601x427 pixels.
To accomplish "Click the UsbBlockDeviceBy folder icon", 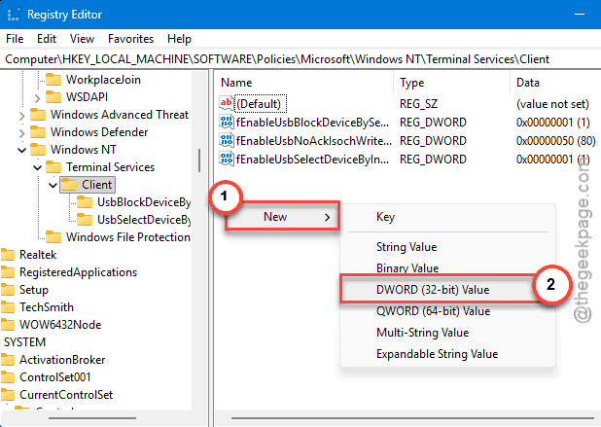I will 85,202.
